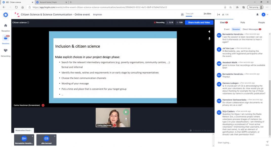The width and height of the screenshot is (271, 147).
Task: Open notifications bell icon
Action: (x=257, y=14)
